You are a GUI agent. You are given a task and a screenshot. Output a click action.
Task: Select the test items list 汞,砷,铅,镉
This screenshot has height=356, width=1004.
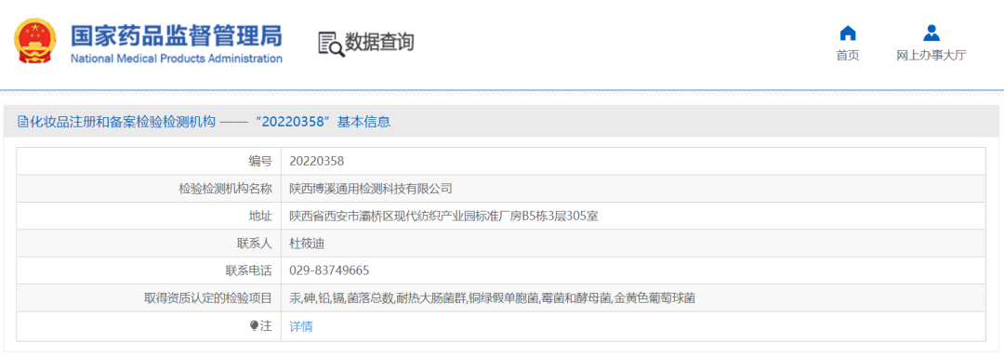point(493,297)
